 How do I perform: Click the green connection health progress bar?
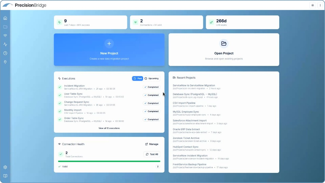(109, 161)
